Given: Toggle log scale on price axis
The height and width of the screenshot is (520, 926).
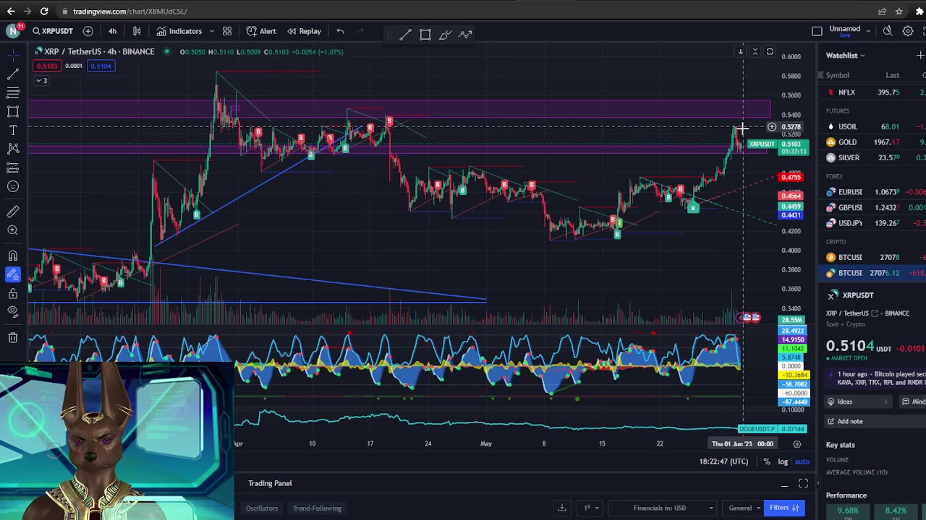Looking at the screenshot, I should click(783, 461).
